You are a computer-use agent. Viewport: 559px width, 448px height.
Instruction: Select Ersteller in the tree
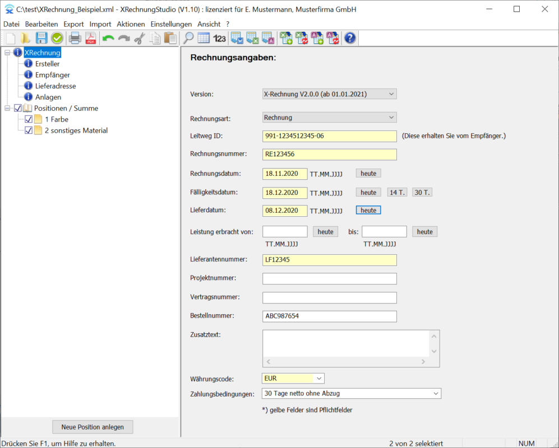[48, 64]
